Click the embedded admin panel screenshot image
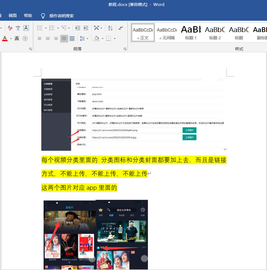Image resolution: width=267 pixels, height=270 pixels. click(x=133, y=114)
